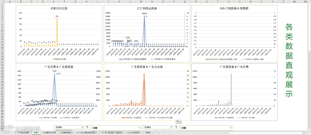Click the tall orange spike in 广告点击量 chart
311x135 pixels.
pos(144,89)
